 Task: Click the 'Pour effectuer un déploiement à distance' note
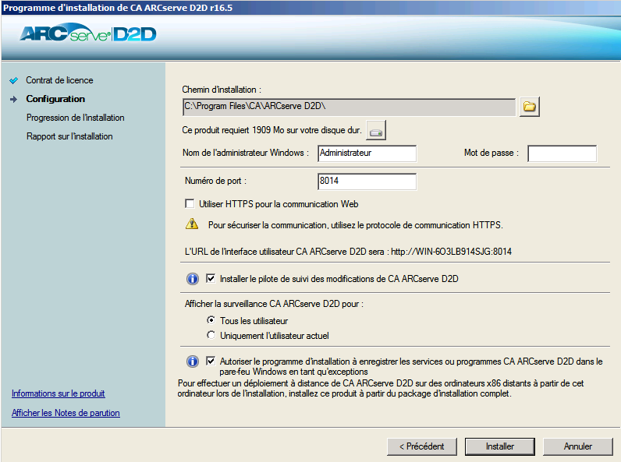(381, 389)
